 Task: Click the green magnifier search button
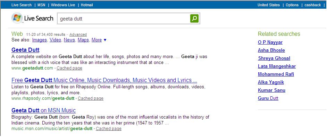coord(194,18)
